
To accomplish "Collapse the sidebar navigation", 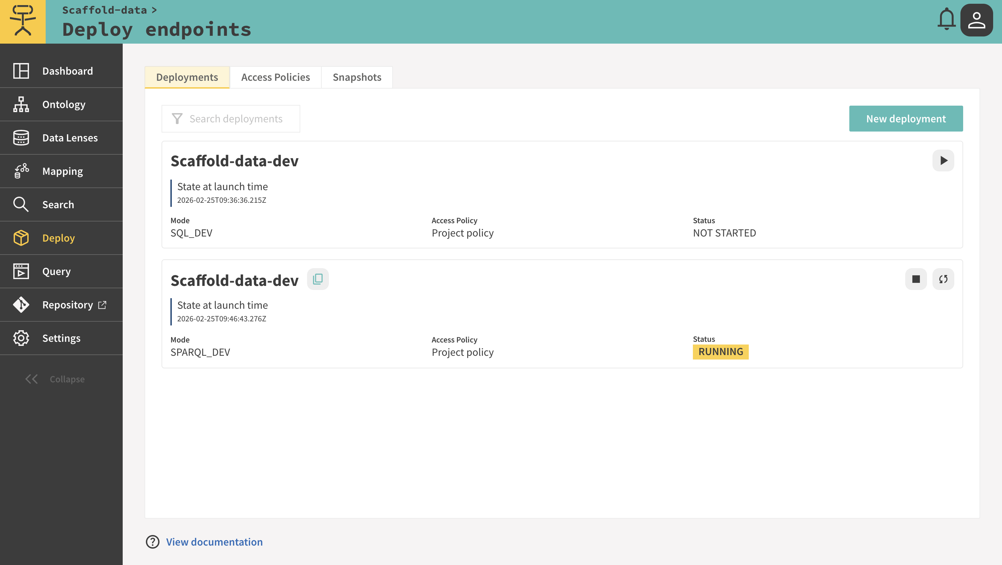I will [x=55, y=379].
